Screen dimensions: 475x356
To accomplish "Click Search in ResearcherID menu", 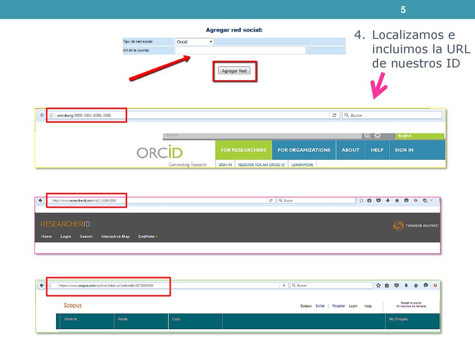I will (x=86, y=236).
